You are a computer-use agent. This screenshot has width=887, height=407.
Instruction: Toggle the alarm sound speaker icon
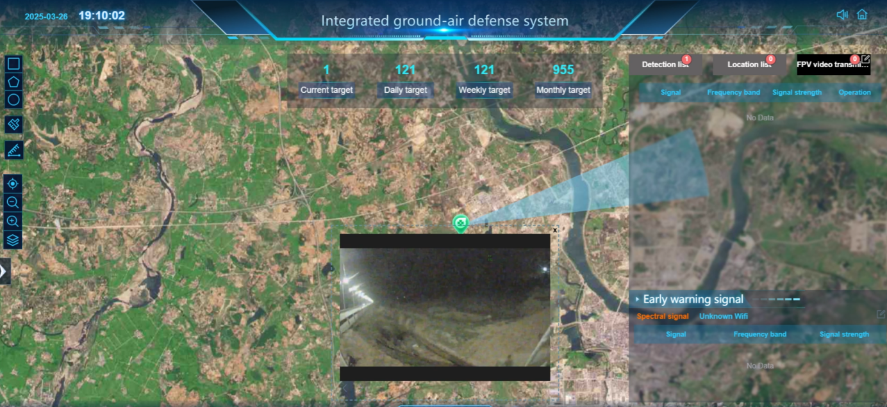coord(842,15)
